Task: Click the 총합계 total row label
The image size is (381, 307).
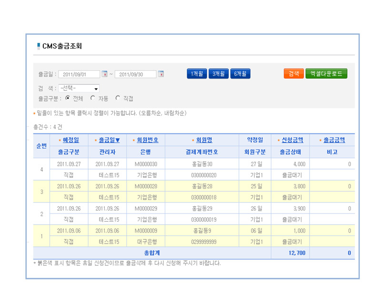Action: 152,253
